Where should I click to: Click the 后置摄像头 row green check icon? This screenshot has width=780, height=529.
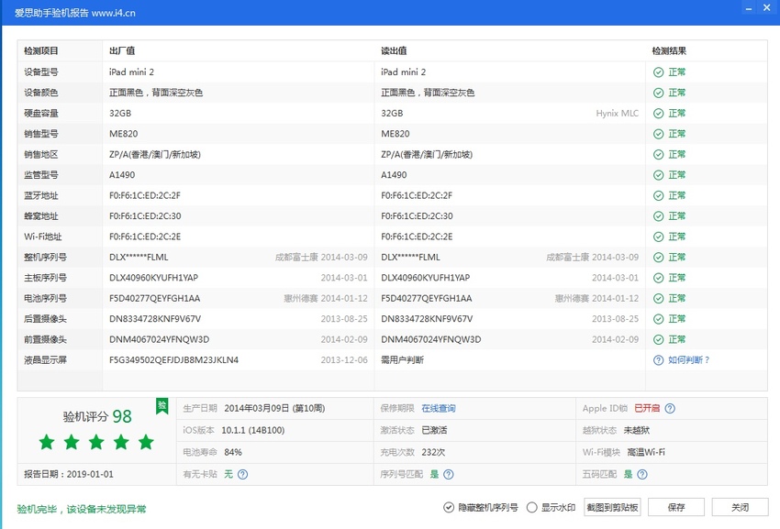[x=658, y=319]
